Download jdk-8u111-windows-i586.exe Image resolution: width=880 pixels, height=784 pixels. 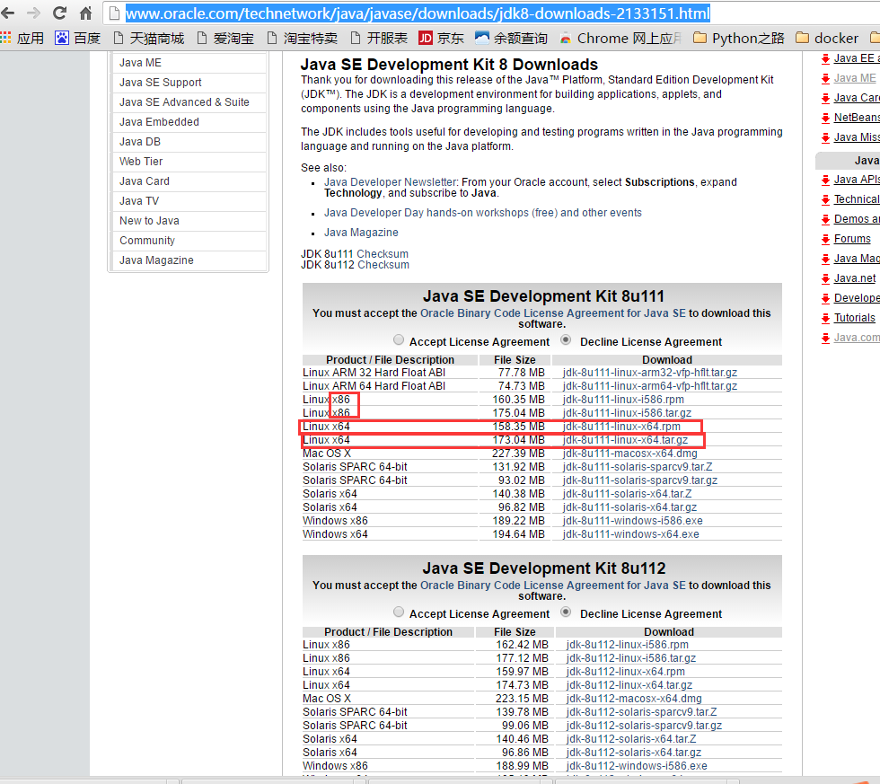tap(632, 521)
